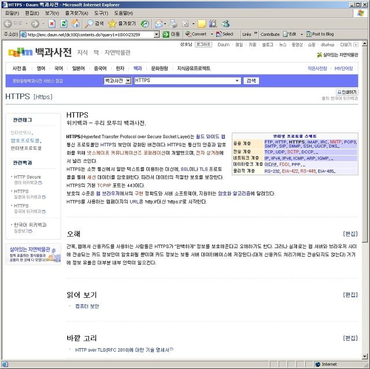Open the 도구(T) menu

101,13
